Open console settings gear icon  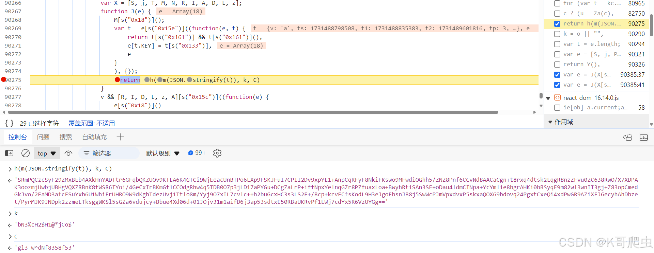pyautogui.click(x=217, y=153)
